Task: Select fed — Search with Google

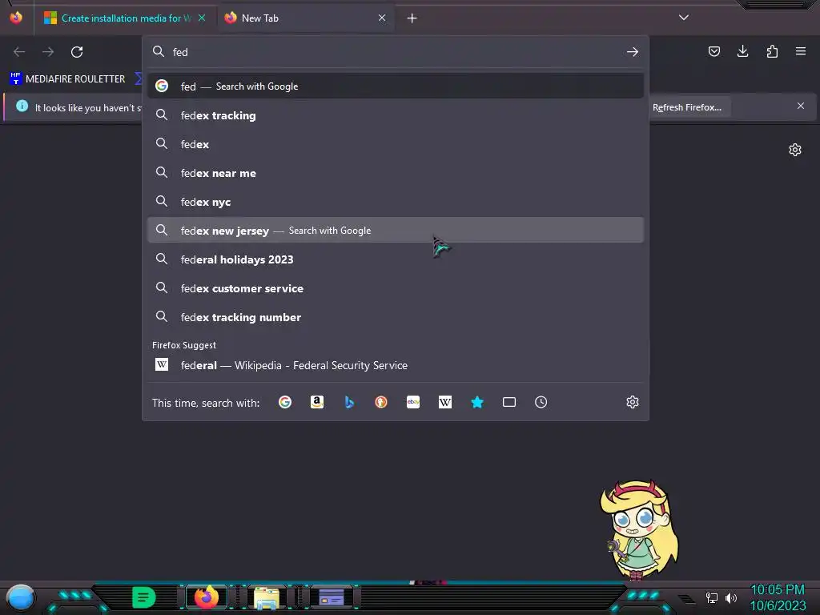Action: [396, 86]
